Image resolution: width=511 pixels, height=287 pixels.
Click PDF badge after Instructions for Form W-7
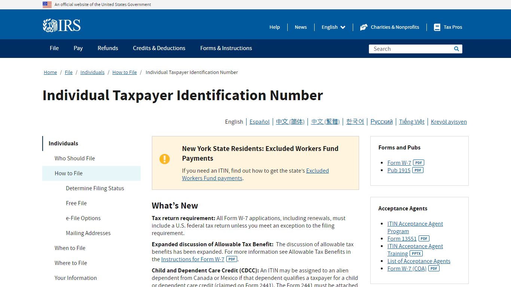(x=232, y=259)
